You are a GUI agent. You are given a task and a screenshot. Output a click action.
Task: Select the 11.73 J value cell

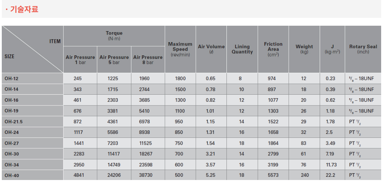click(331, 165)
